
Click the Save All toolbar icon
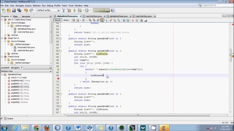19,11
